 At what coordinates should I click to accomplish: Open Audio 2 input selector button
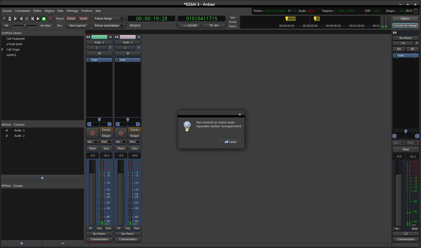point(125,48)
